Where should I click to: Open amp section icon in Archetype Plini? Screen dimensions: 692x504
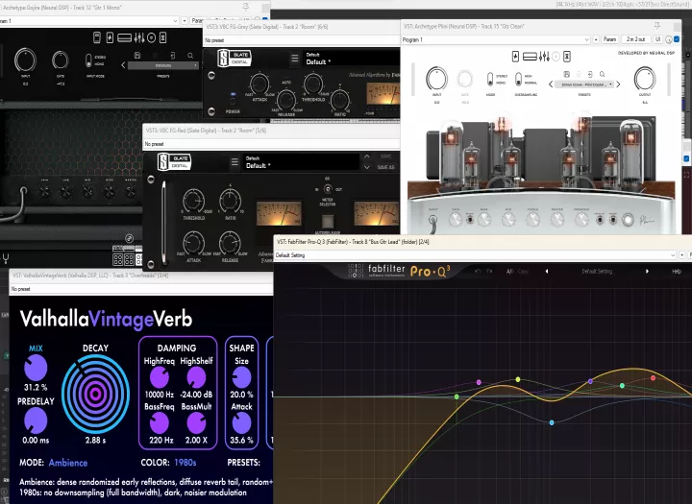tap(530, 57)
